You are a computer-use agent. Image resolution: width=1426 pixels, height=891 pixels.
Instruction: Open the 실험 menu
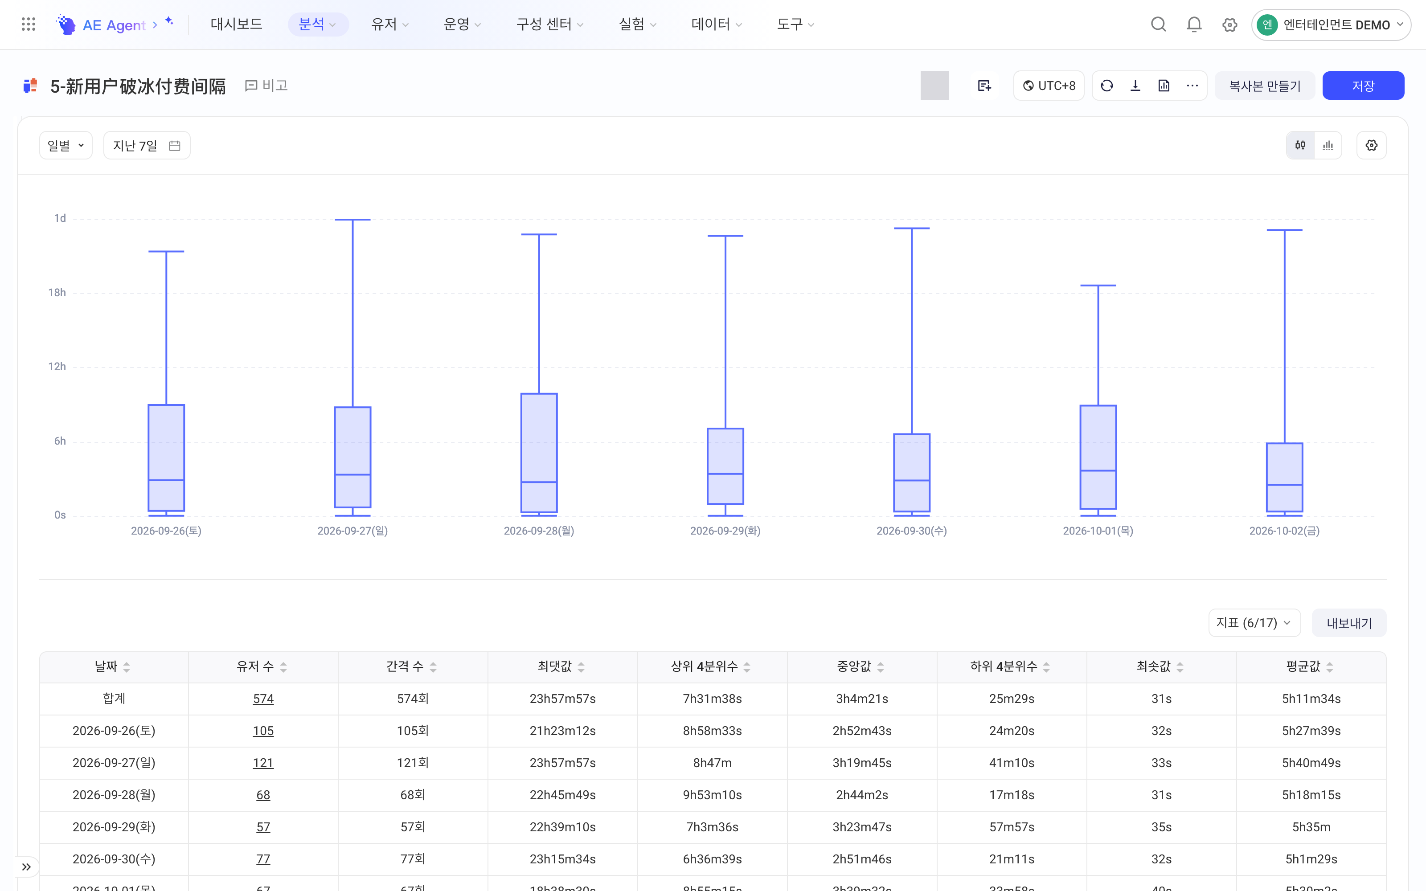pyautogui.click(x=637, y=24)
